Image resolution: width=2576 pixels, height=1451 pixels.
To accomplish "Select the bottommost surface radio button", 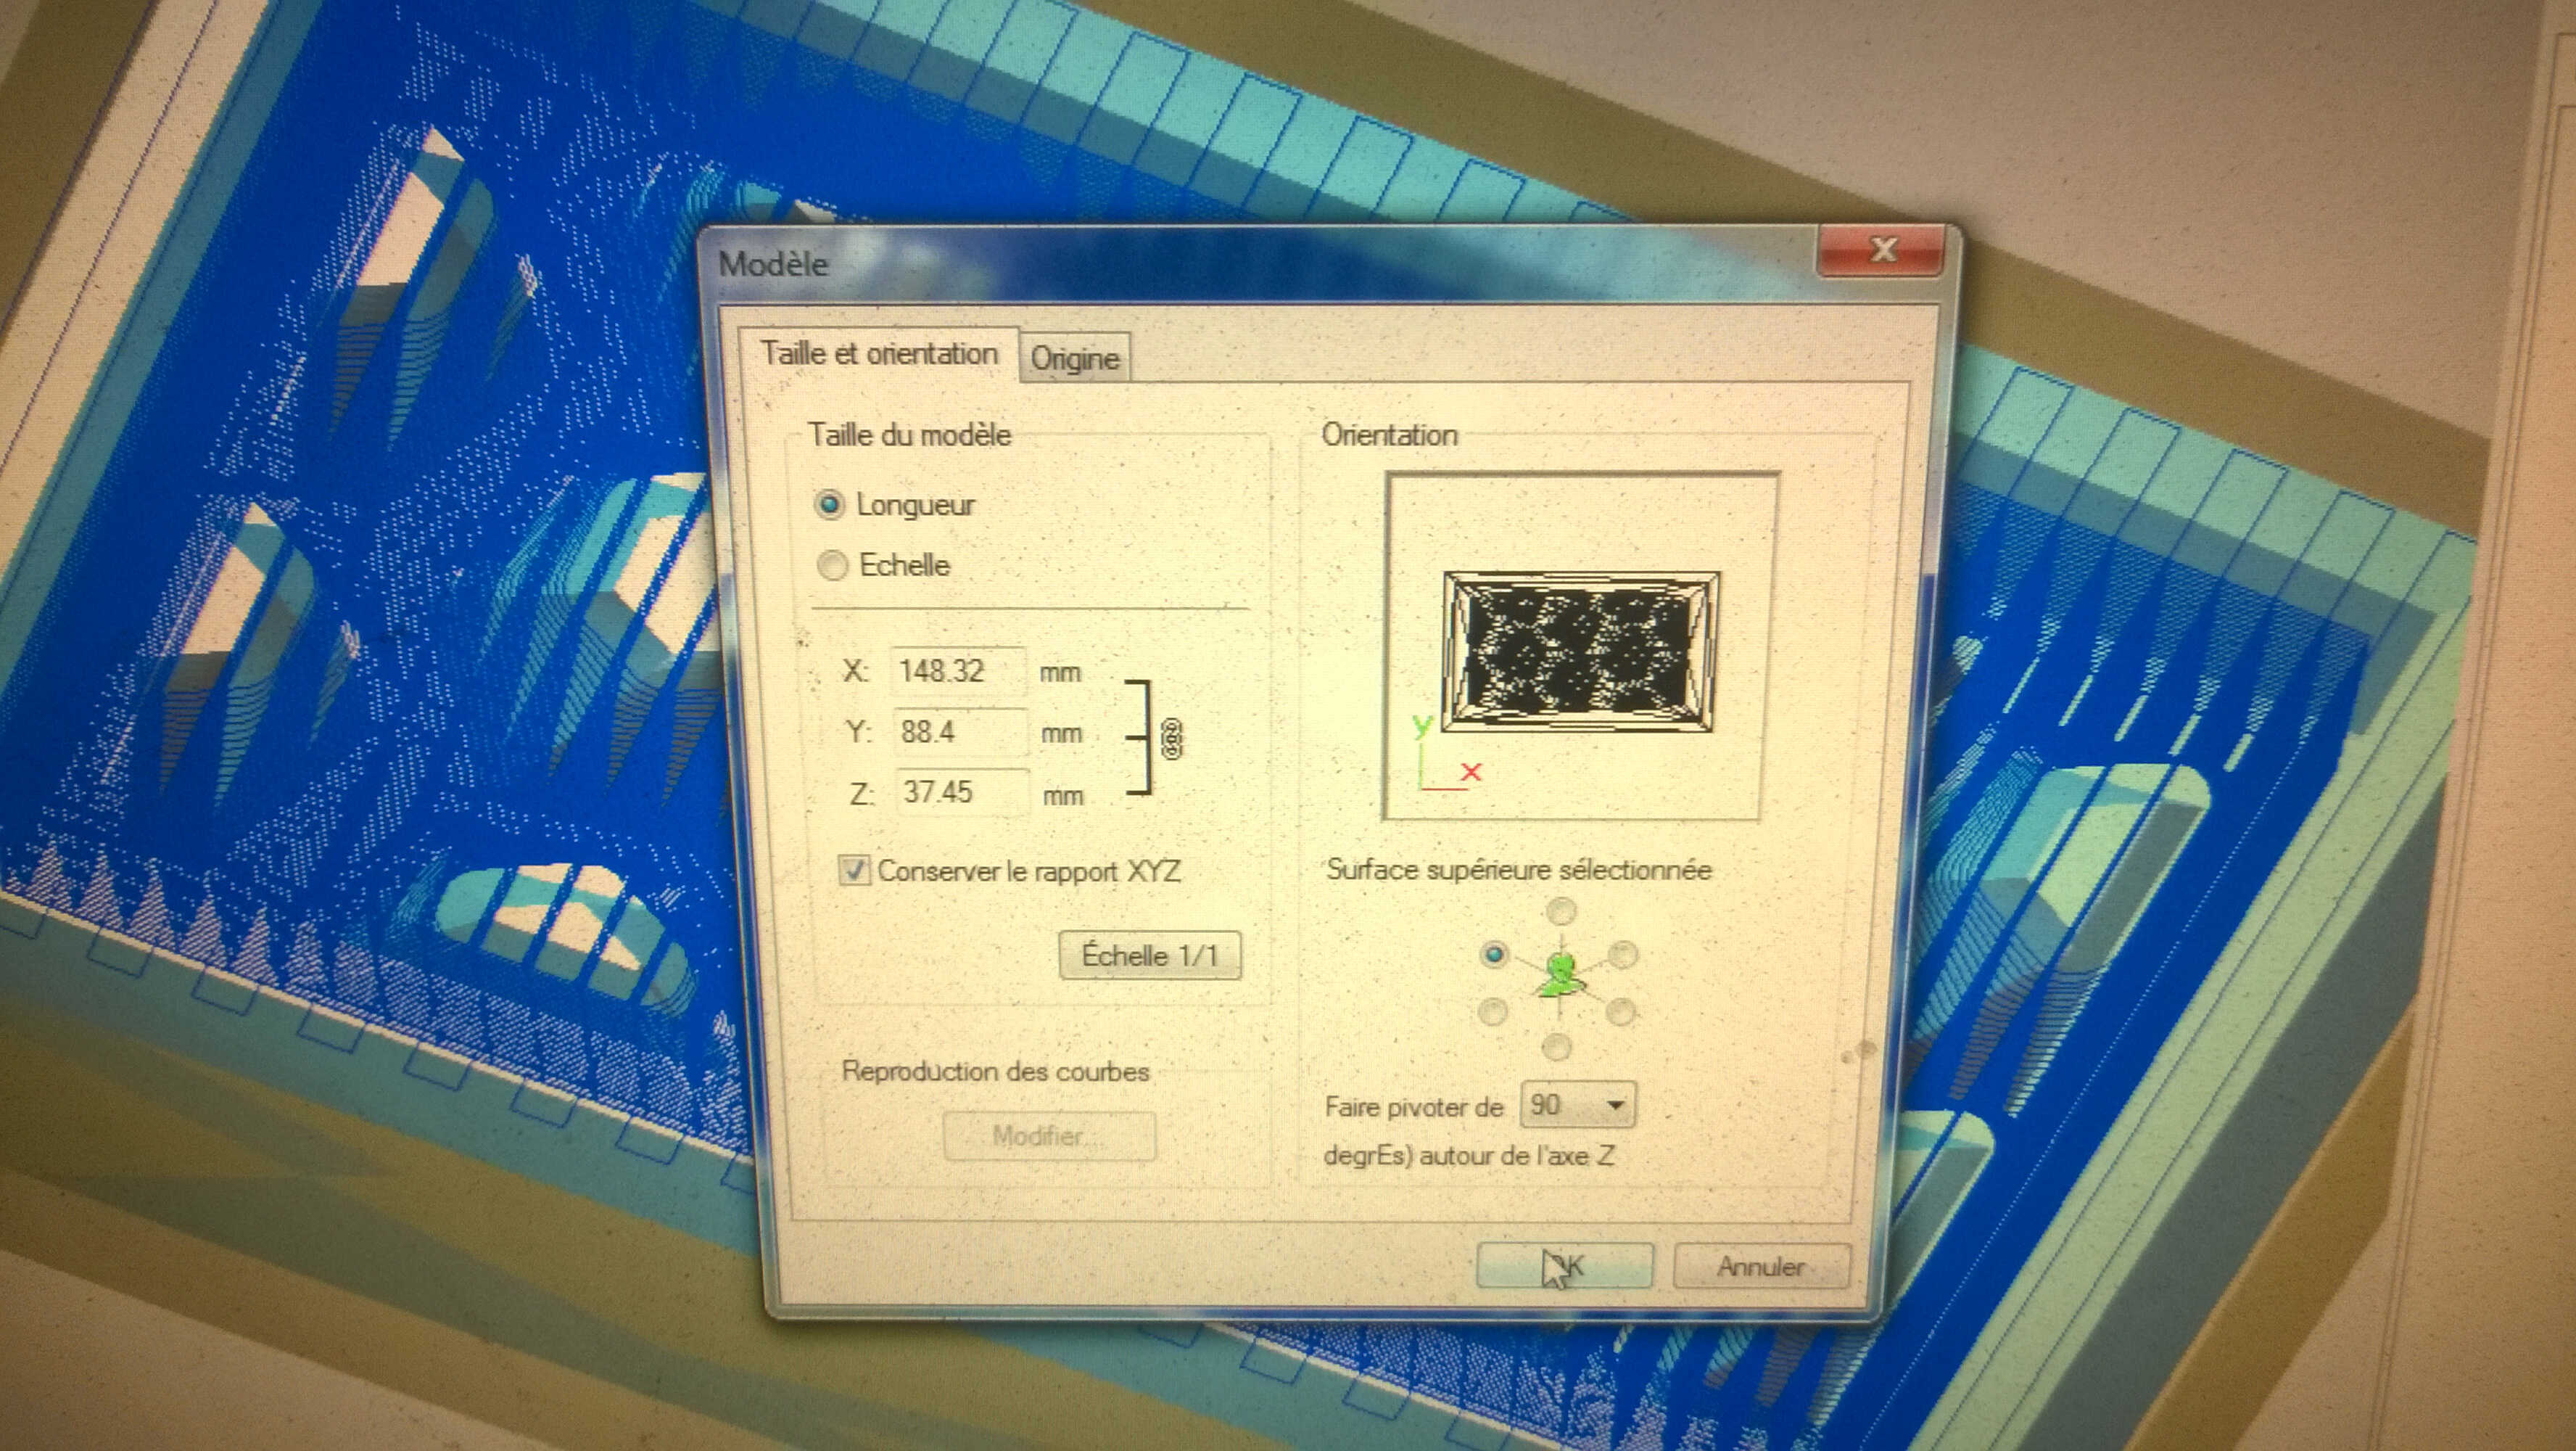I will point(1556,1047).
